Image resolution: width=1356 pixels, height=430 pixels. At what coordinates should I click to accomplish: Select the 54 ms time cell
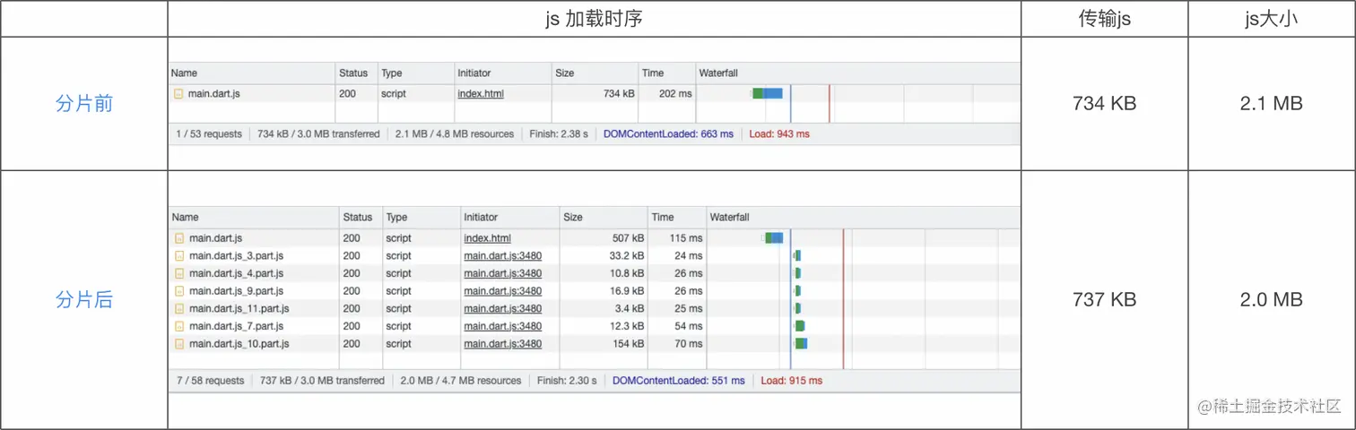click(x=689, y=326)
